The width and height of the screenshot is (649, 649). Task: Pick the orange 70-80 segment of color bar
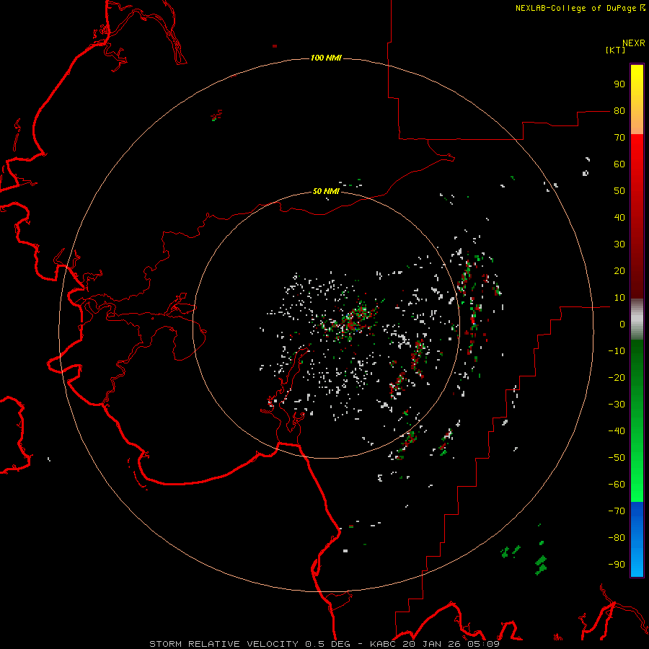637,122
